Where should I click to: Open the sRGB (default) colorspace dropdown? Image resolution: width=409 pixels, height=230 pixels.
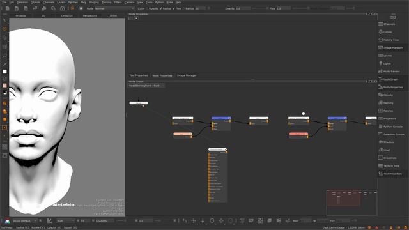point(25,221)
